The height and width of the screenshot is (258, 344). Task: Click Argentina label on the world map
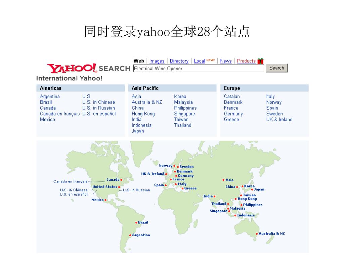141,235
